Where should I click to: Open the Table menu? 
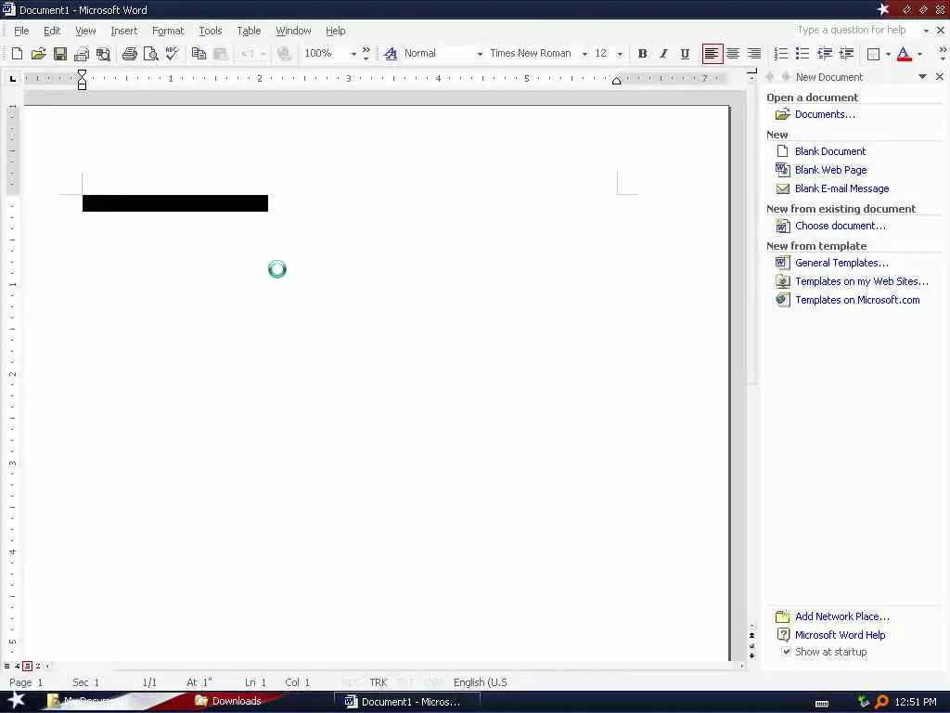click(x=249, y=31)
